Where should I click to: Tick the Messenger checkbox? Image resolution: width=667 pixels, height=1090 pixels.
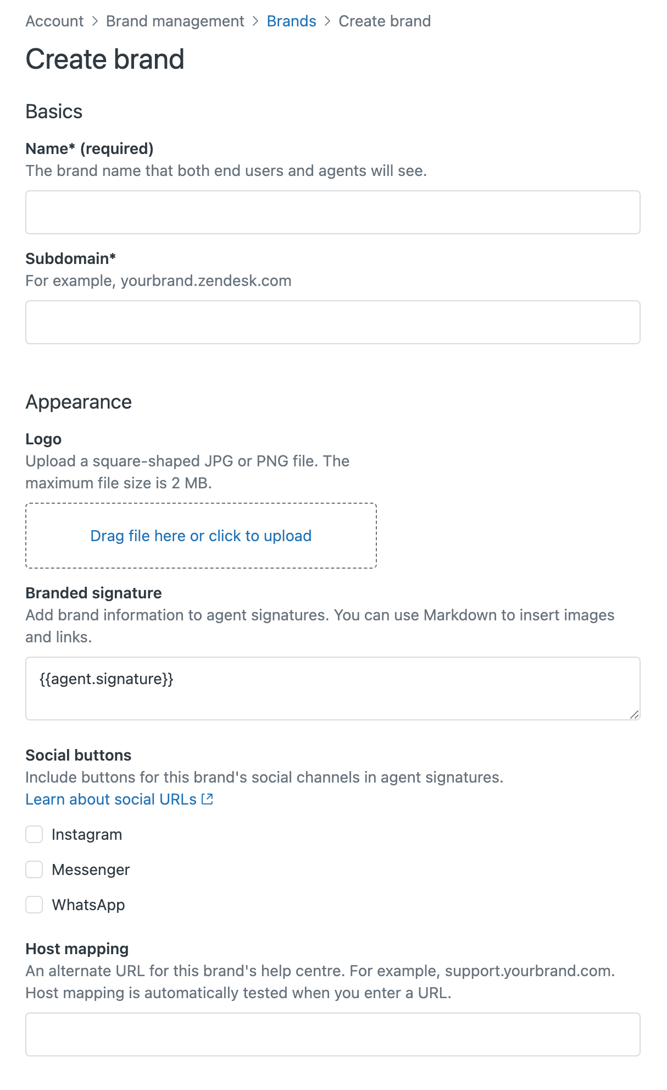34,869
